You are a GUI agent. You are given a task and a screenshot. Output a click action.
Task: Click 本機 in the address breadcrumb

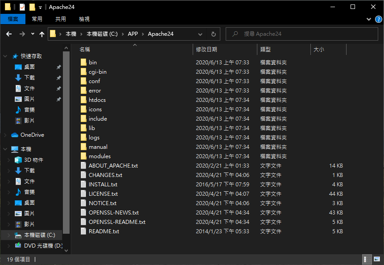(x=71, y=34)
